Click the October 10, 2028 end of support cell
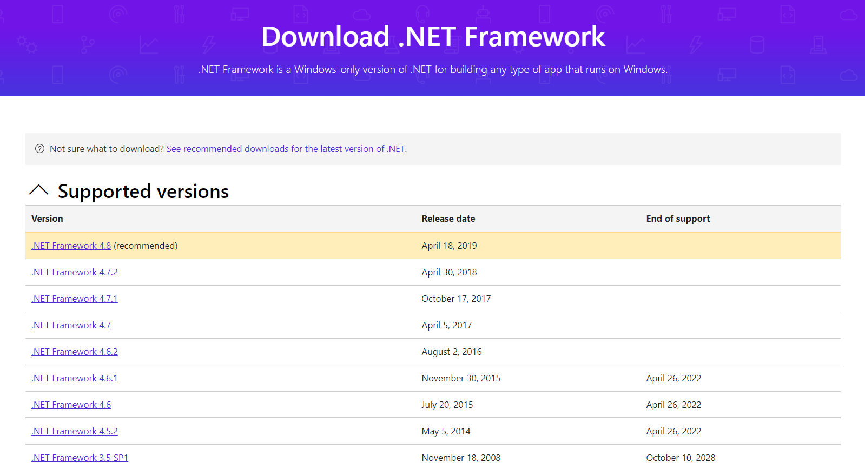Viewport: 865px width, 475px height. point(680,458)
